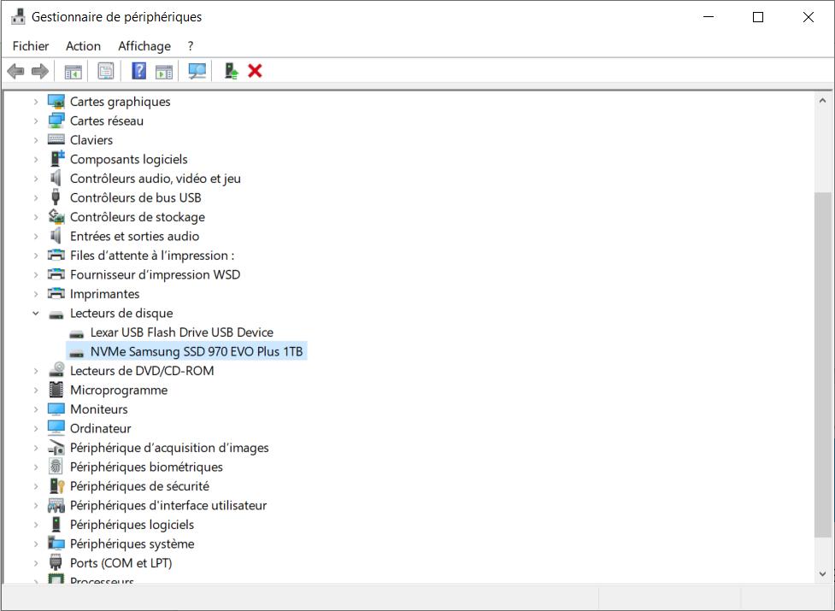835x611 pixels.
Task: Open the Fichier menu
Action: click(x=31, y=46)
